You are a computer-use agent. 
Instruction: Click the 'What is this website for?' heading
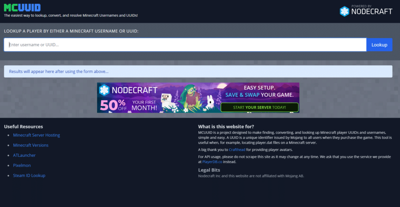(x=226, y=127)
